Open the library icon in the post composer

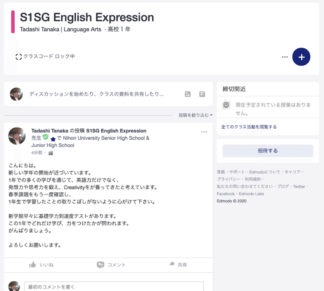click(x=202, y=94)
